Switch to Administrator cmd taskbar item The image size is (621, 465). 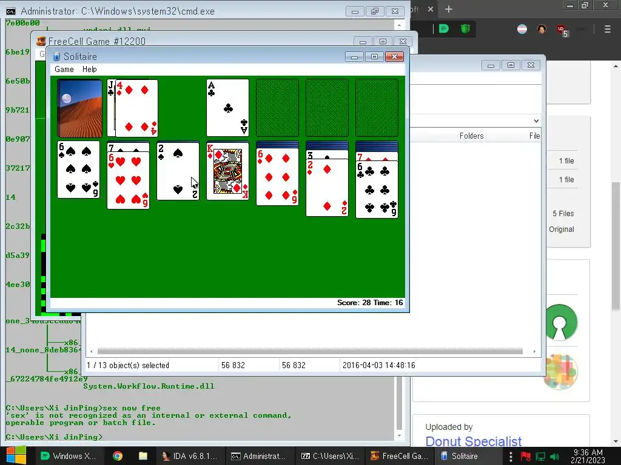(259, 456)
